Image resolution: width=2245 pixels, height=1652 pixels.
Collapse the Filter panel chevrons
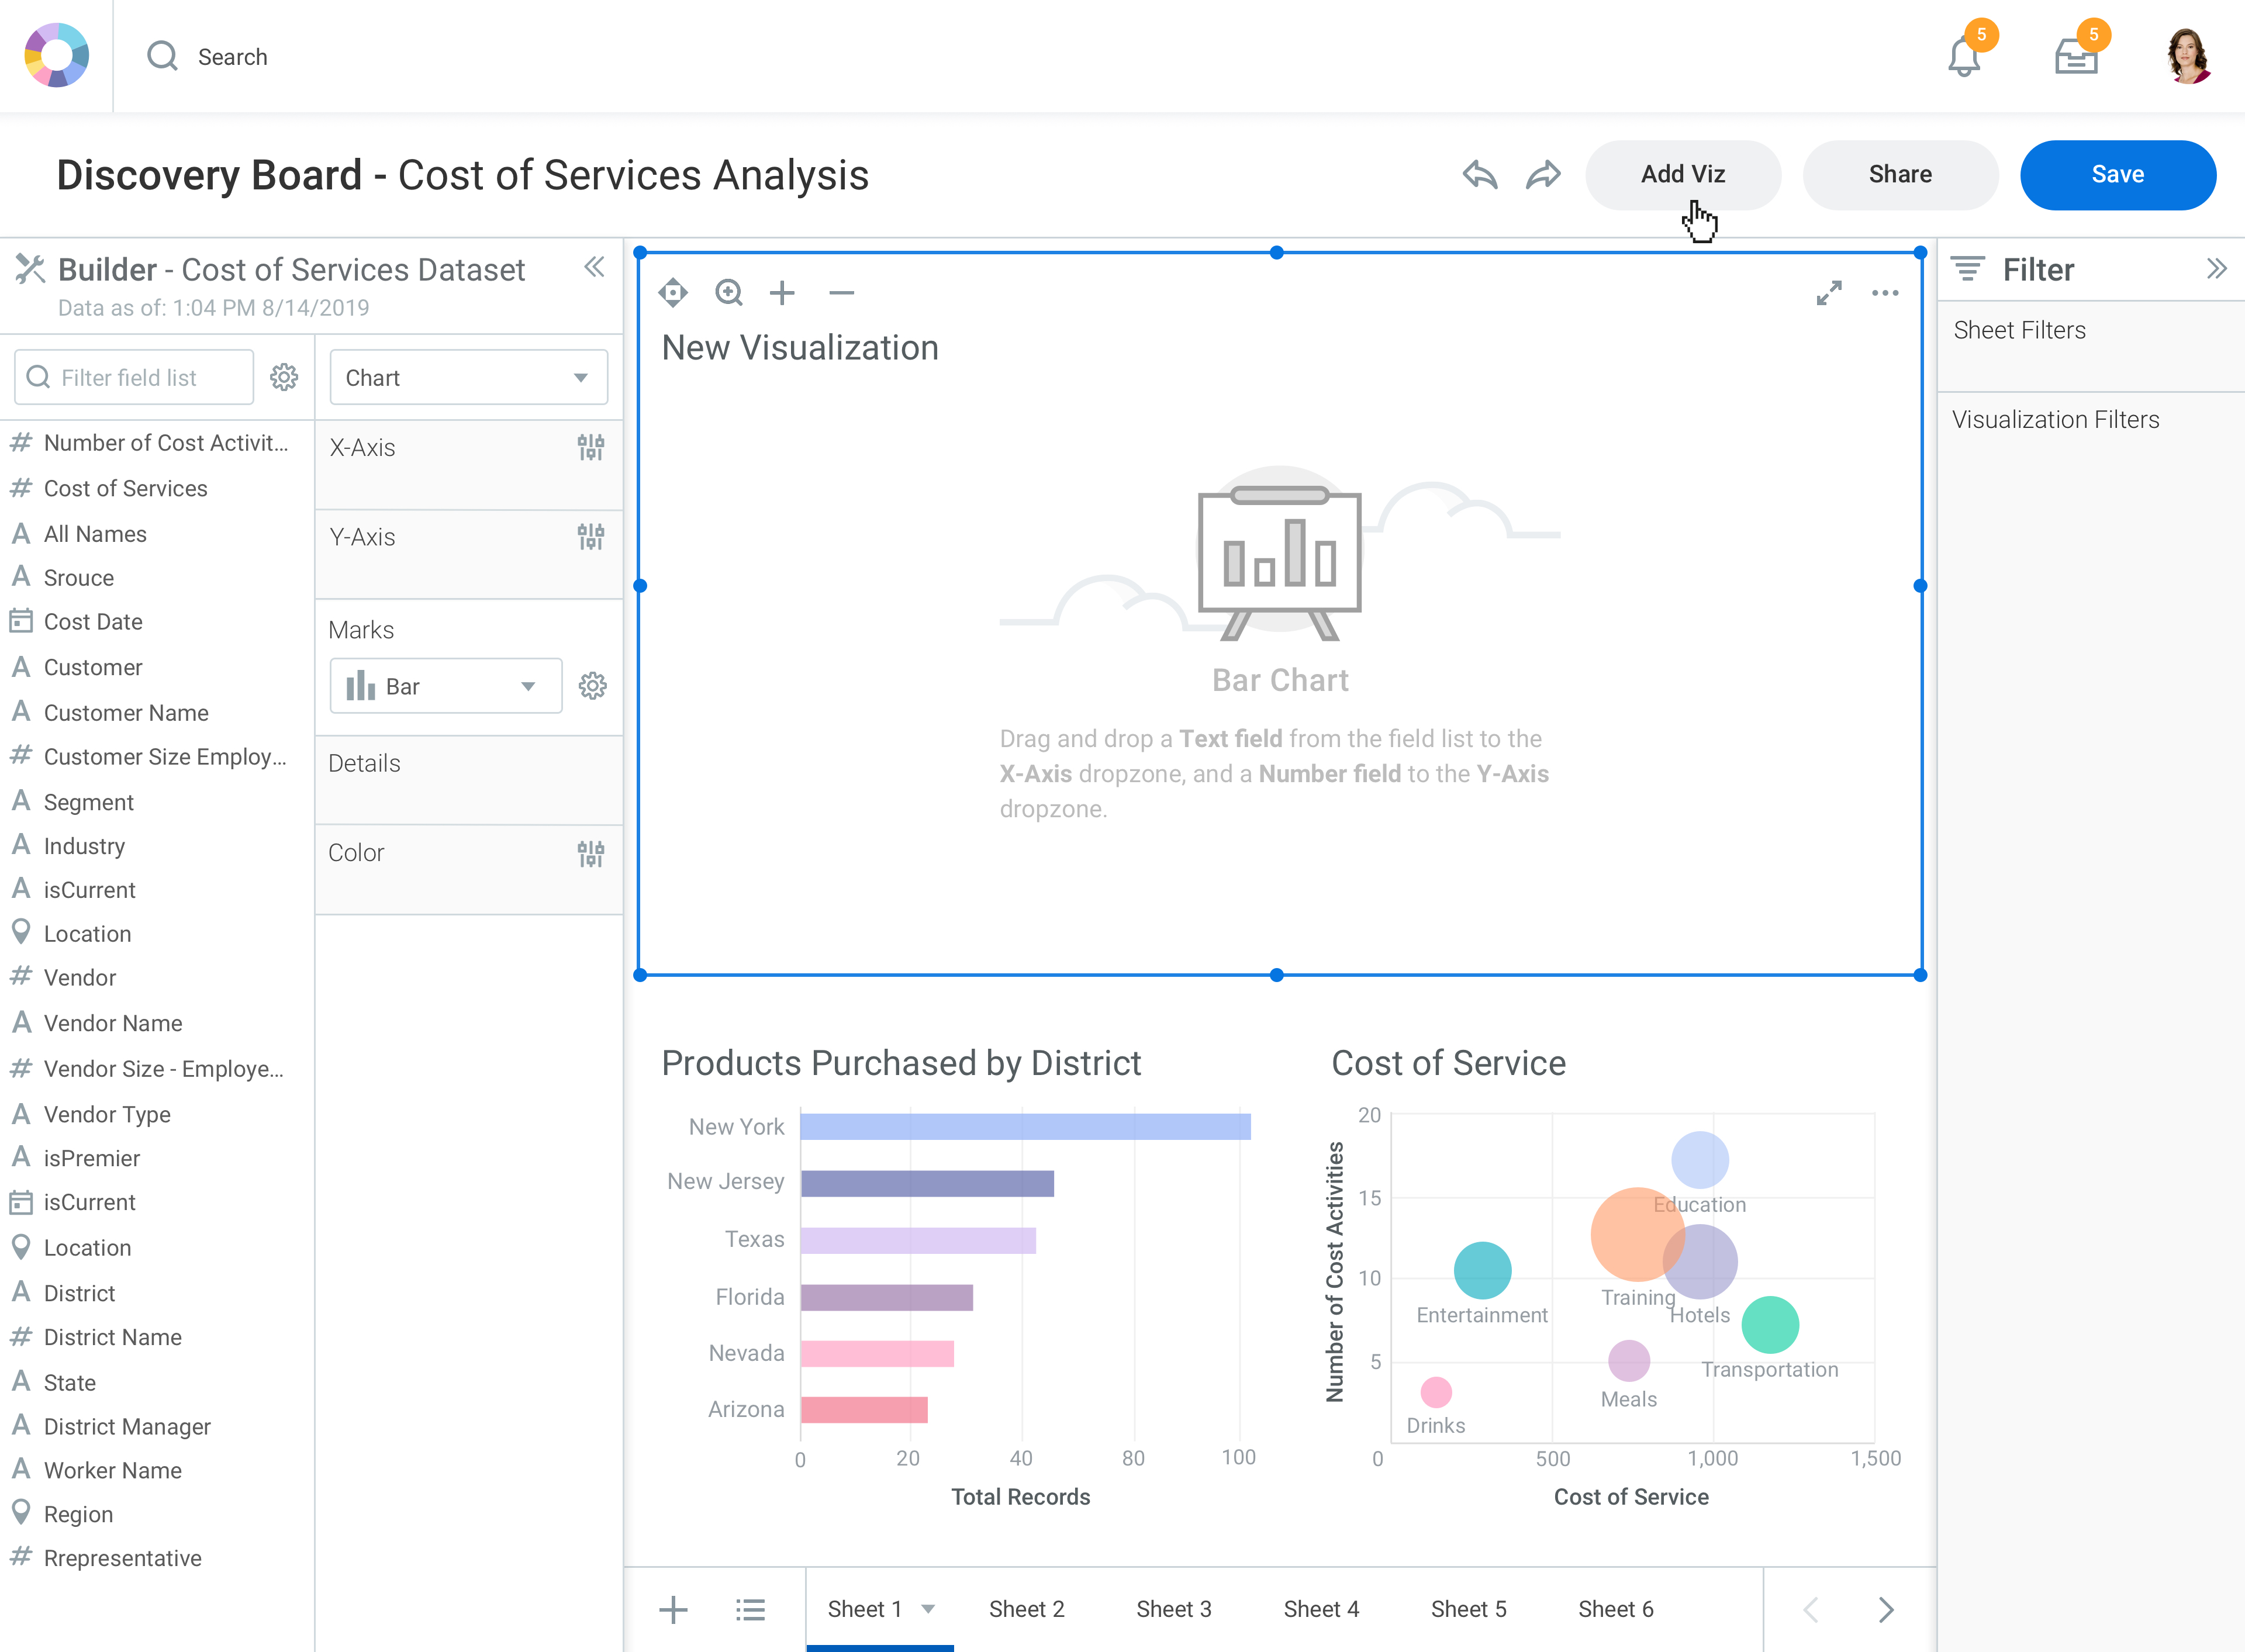point(2216,268)
